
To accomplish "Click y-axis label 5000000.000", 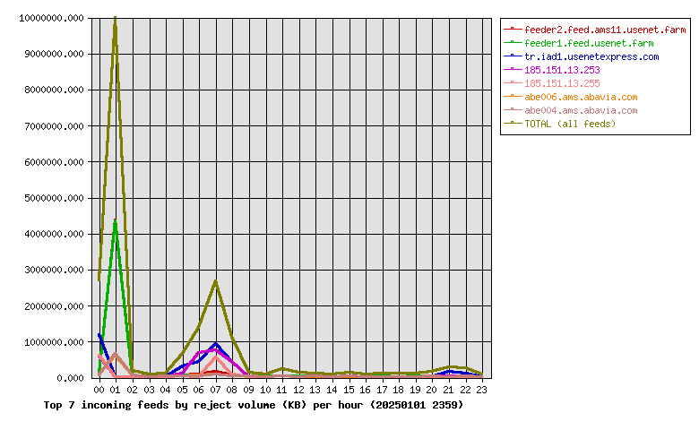I will (54, 198).
